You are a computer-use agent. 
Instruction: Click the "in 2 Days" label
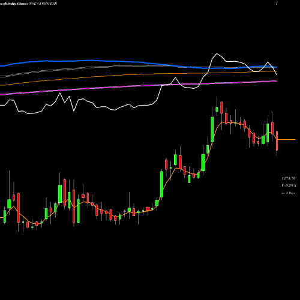[288, 193]
